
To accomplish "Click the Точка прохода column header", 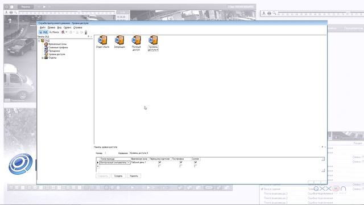I will (115, 159).
